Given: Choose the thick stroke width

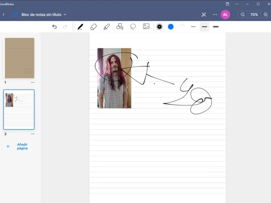Looking at the screenshot, I should (x=216, y=27).
